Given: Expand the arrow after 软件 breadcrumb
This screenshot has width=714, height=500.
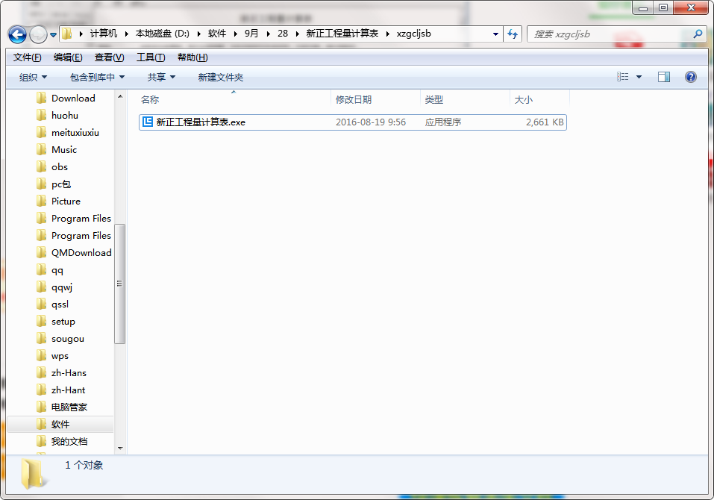Looking at the screenshot, I should pyautogui.click(x=236, y=34).
